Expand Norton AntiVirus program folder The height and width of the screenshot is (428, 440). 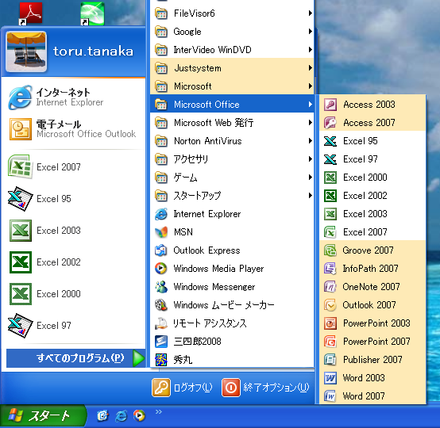232,141
